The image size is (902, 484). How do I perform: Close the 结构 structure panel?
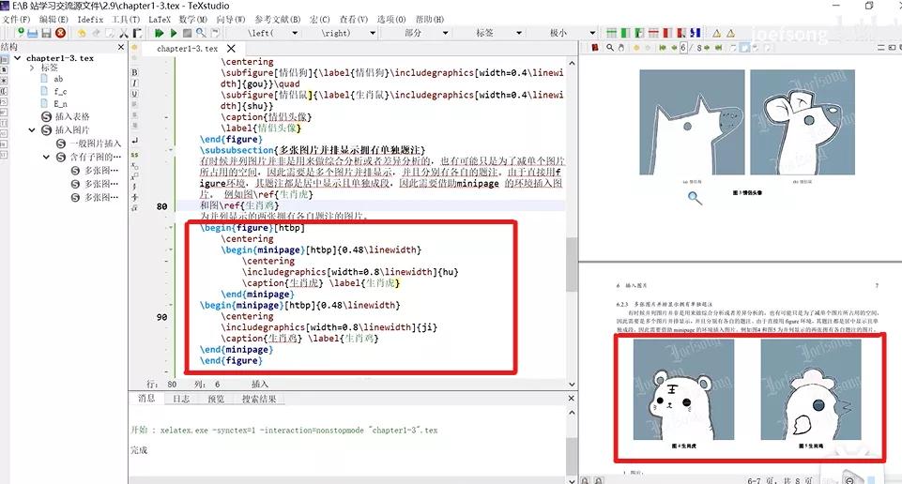121,47
